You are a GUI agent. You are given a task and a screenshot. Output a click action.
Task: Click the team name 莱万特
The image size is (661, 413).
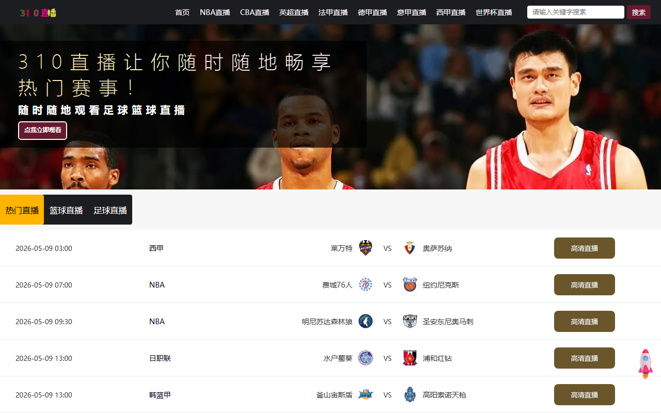(x=342, y=248)
